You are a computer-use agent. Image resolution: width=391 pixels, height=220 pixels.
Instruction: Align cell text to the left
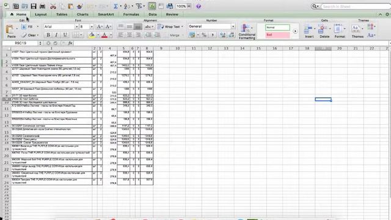121,35
